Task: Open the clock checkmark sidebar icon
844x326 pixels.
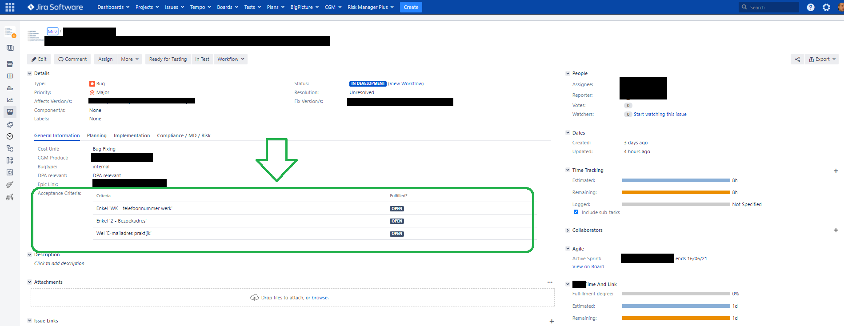Action: [10, 136]
